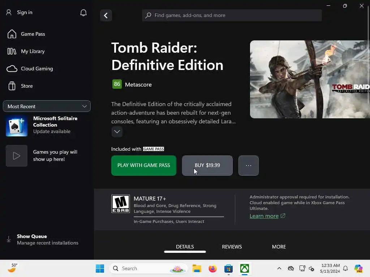Click the Xbox app taskbar icon
Screen dimensions: 370x277
245,268
